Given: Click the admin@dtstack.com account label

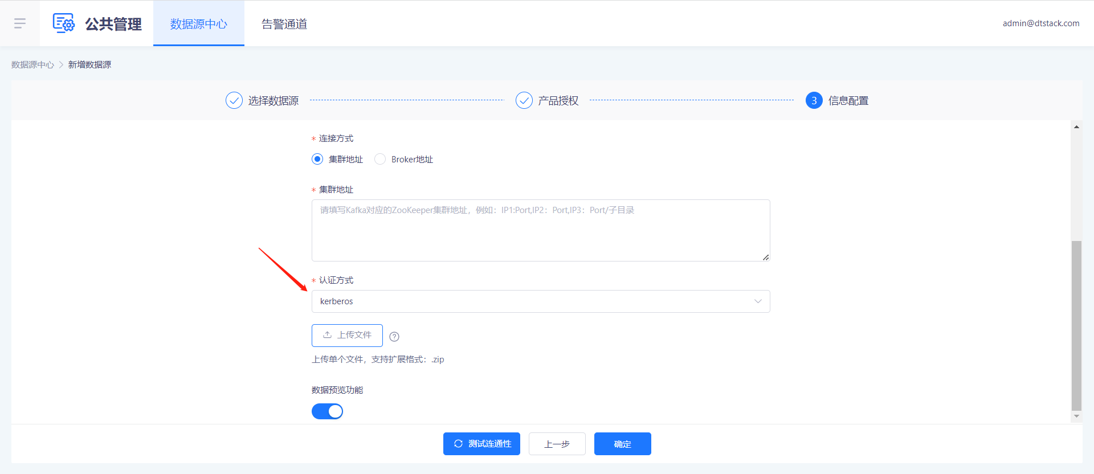Looking at the screenshot, I should (x=1041, y=23).
